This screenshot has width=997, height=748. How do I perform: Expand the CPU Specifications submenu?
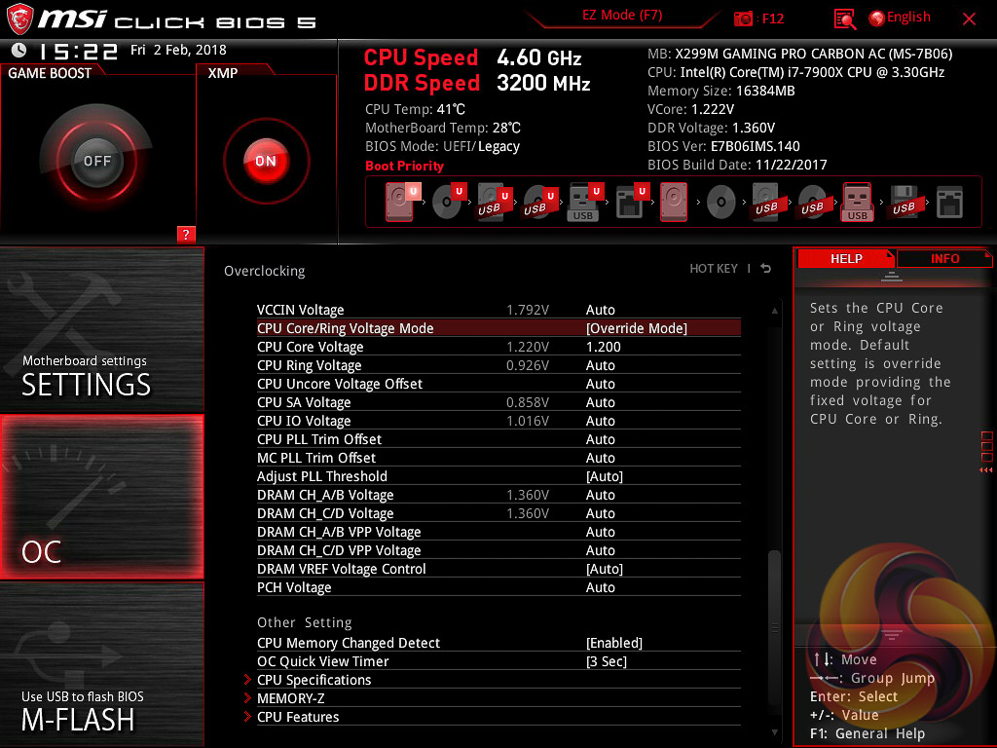(x=314, y=680)
